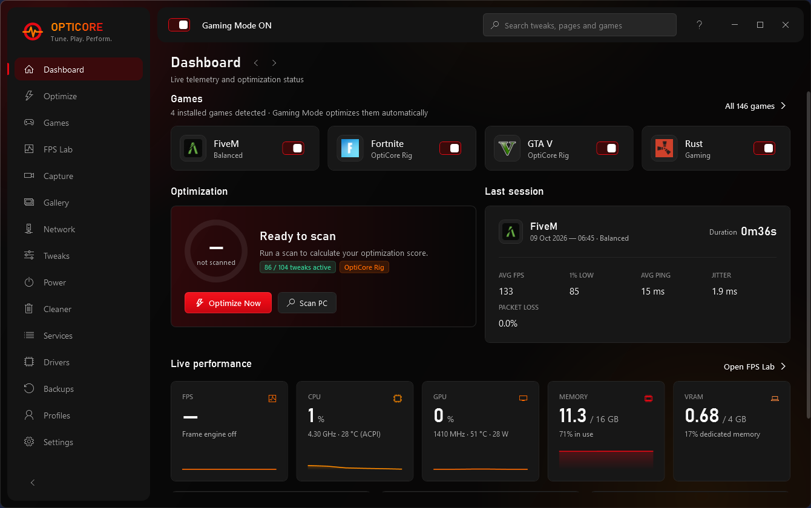Toggle the Fortnite optimization switch
Image resolution: width=811 pixels, height=508 pixels.
coord(450,148)
